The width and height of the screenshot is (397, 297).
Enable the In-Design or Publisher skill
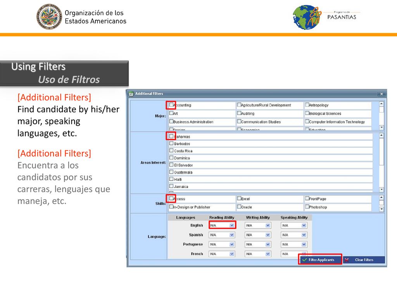171,207
